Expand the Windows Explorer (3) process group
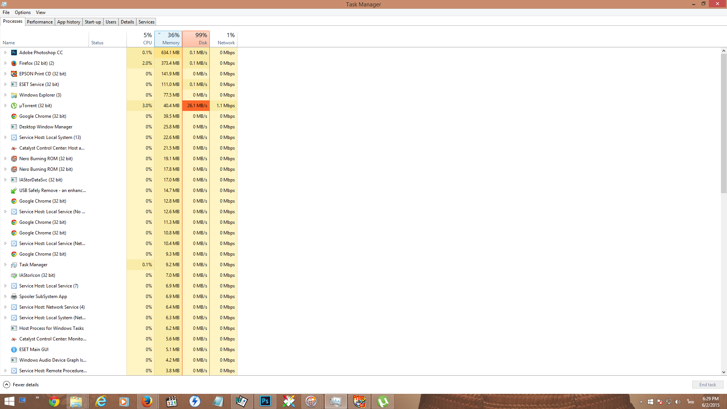 (5, 95)
